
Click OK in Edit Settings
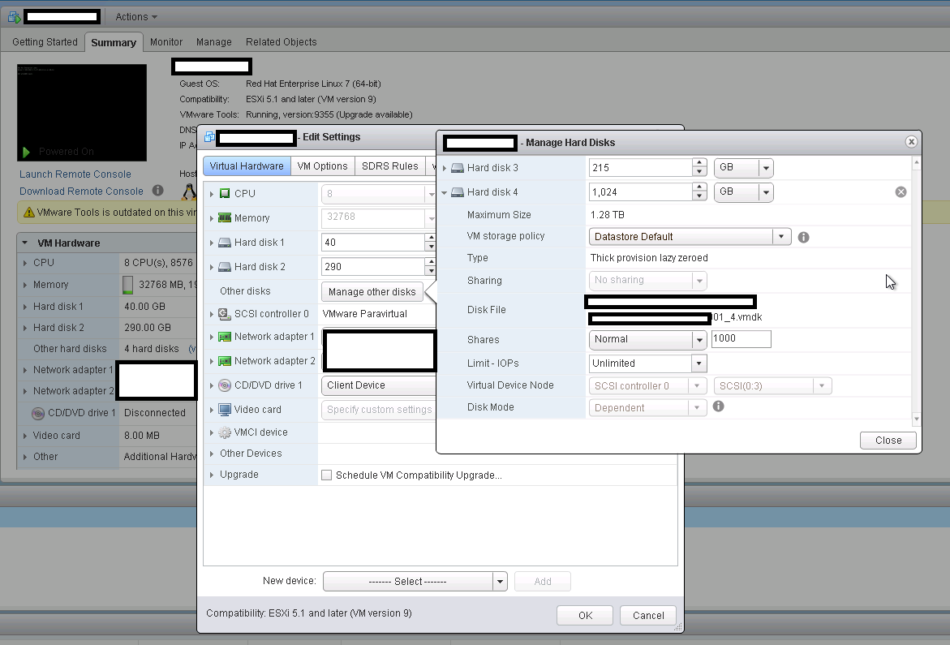(585, 615)
